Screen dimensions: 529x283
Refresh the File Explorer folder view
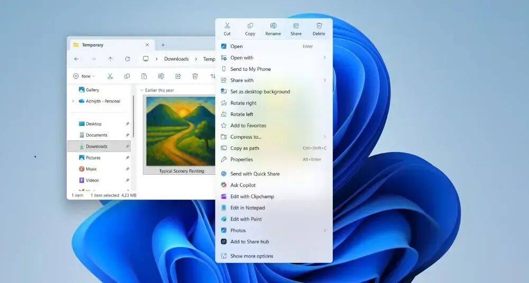(x=127, y=59)
